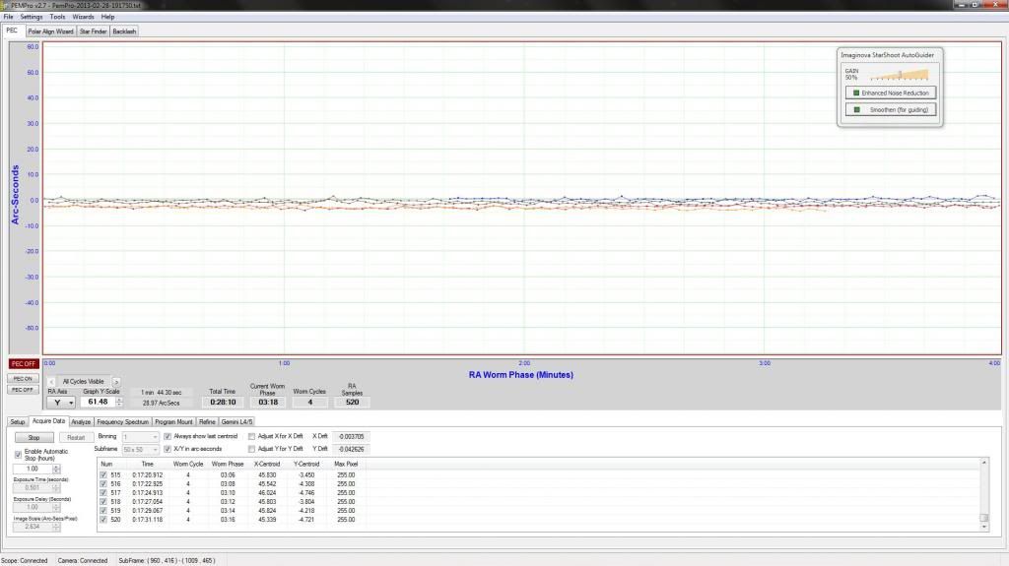Select the Acquire Data tab

[x=49, y=421]
